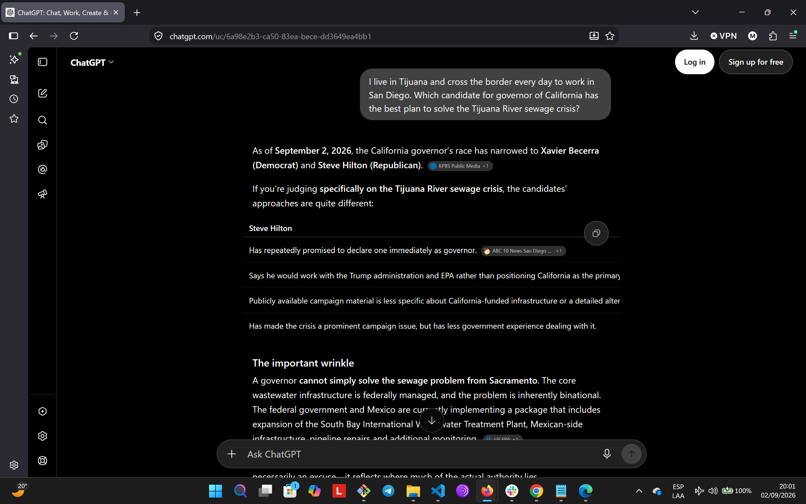The width and height of the screenshot is (806, 504).
Task: Go back to the previous page
Action: 34,36
